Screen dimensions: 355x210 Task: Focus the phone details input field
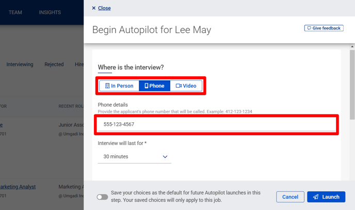(x=216, y=124)
